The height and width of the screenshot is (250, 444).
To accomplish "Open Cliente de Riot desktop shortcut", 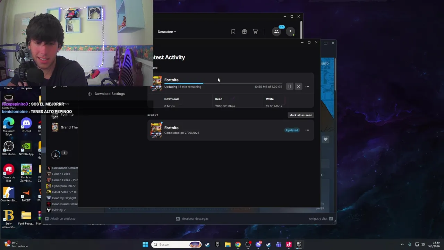I will coord(9,173).
